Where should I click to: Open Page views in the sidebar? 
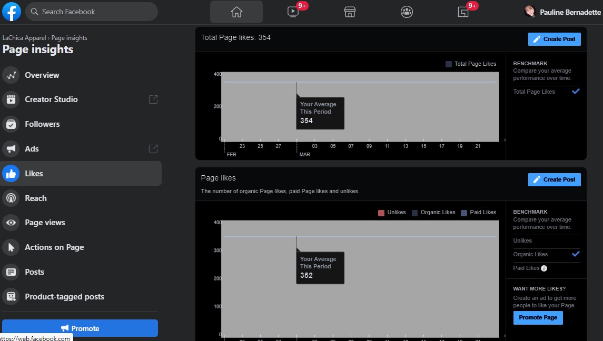click(81, 222)
